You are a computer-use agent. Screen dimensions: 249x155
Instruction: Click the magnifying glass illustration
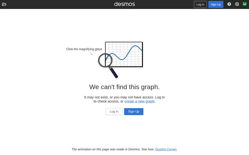pos(108,65)
